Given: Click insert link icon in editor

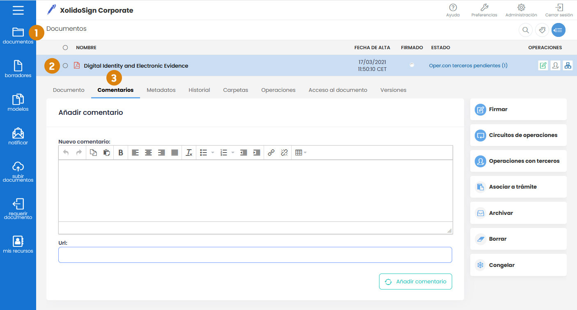Looking at the screenshot, I should pos(271,153).
